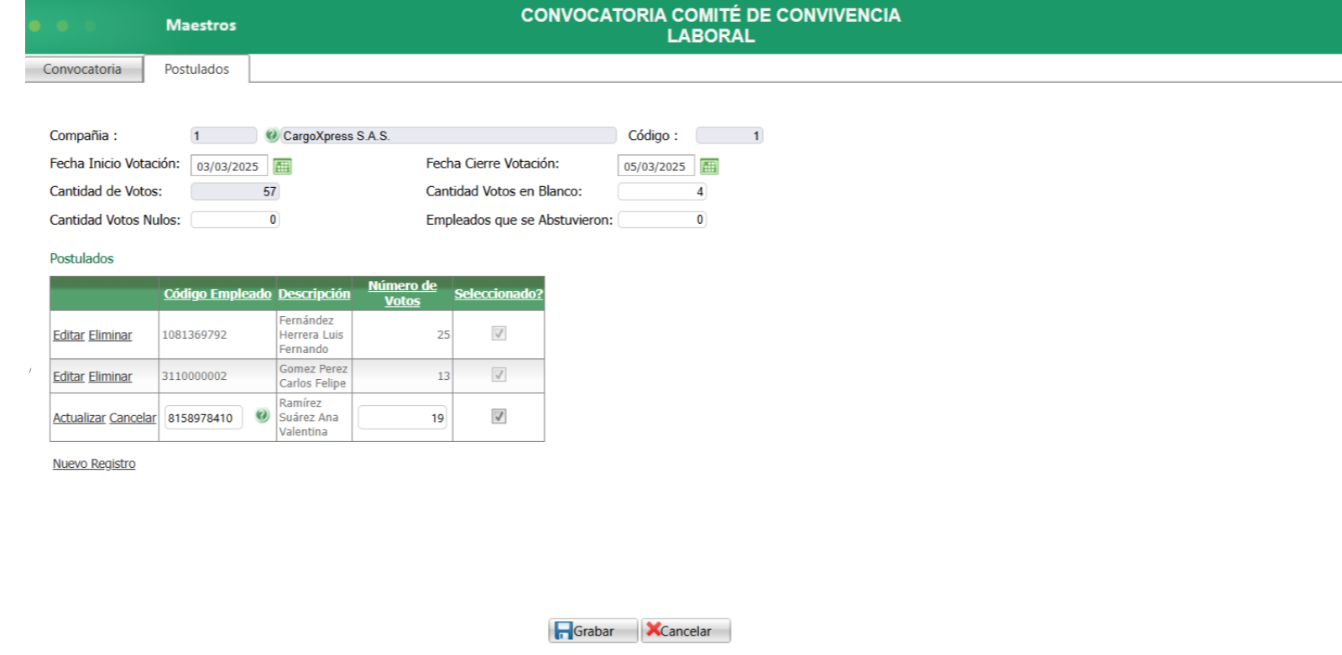Click the Fecha Cierre Votación date field
Image resolution: width=1342 pixels, height=655 pixels.
(655, 166)
